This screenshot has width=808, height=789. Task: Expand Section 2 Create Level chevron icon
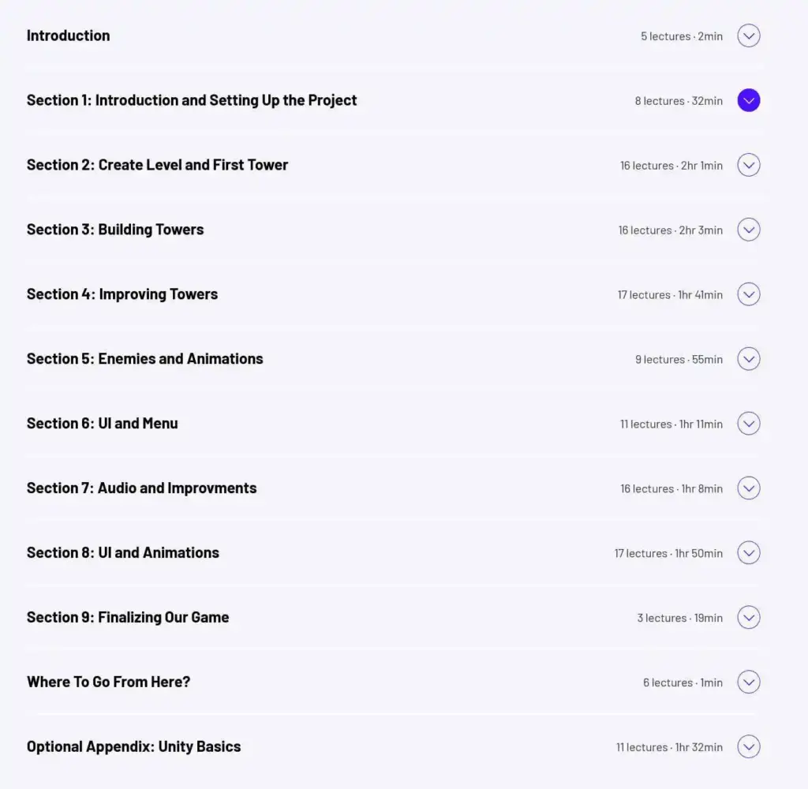[x=748, y=165]
